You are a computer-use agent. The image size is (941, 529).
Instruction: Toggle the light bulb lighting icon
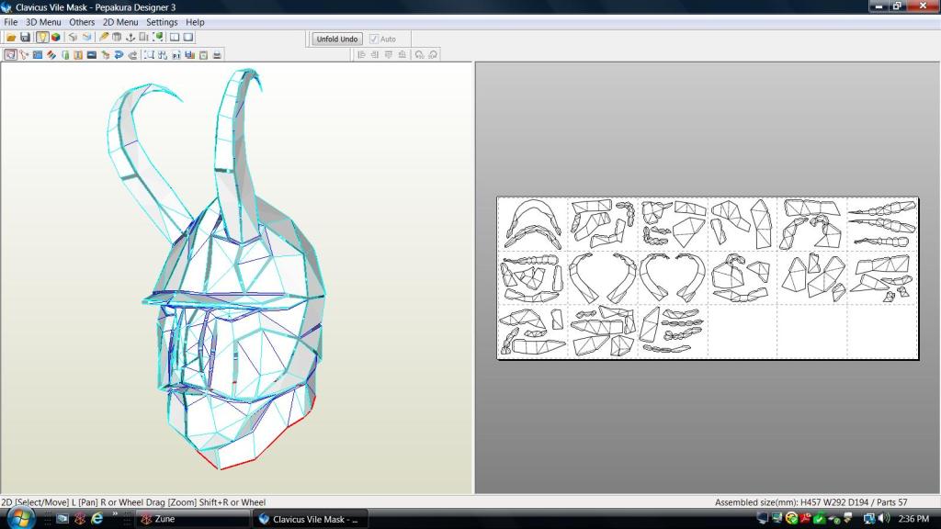[42, 37]
